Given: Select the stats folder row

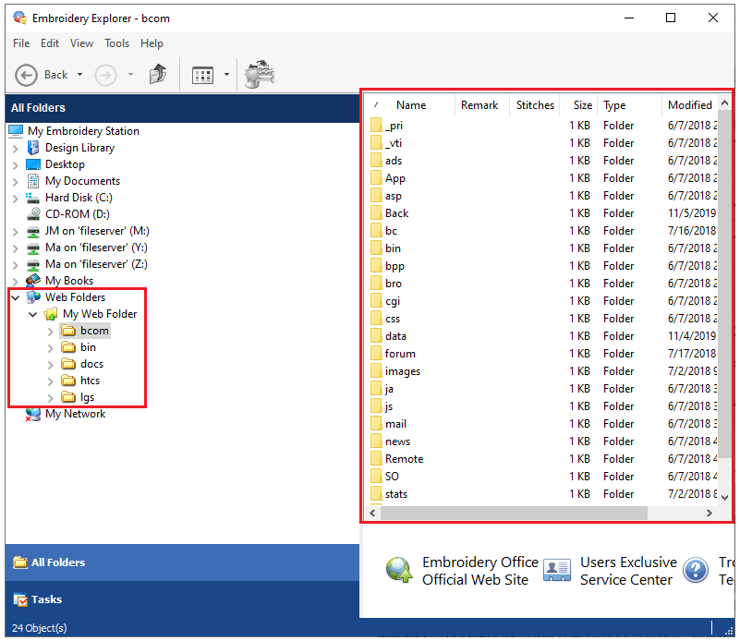Looking at the screenshot, I should pyautogui.click(x=542, y=494).
